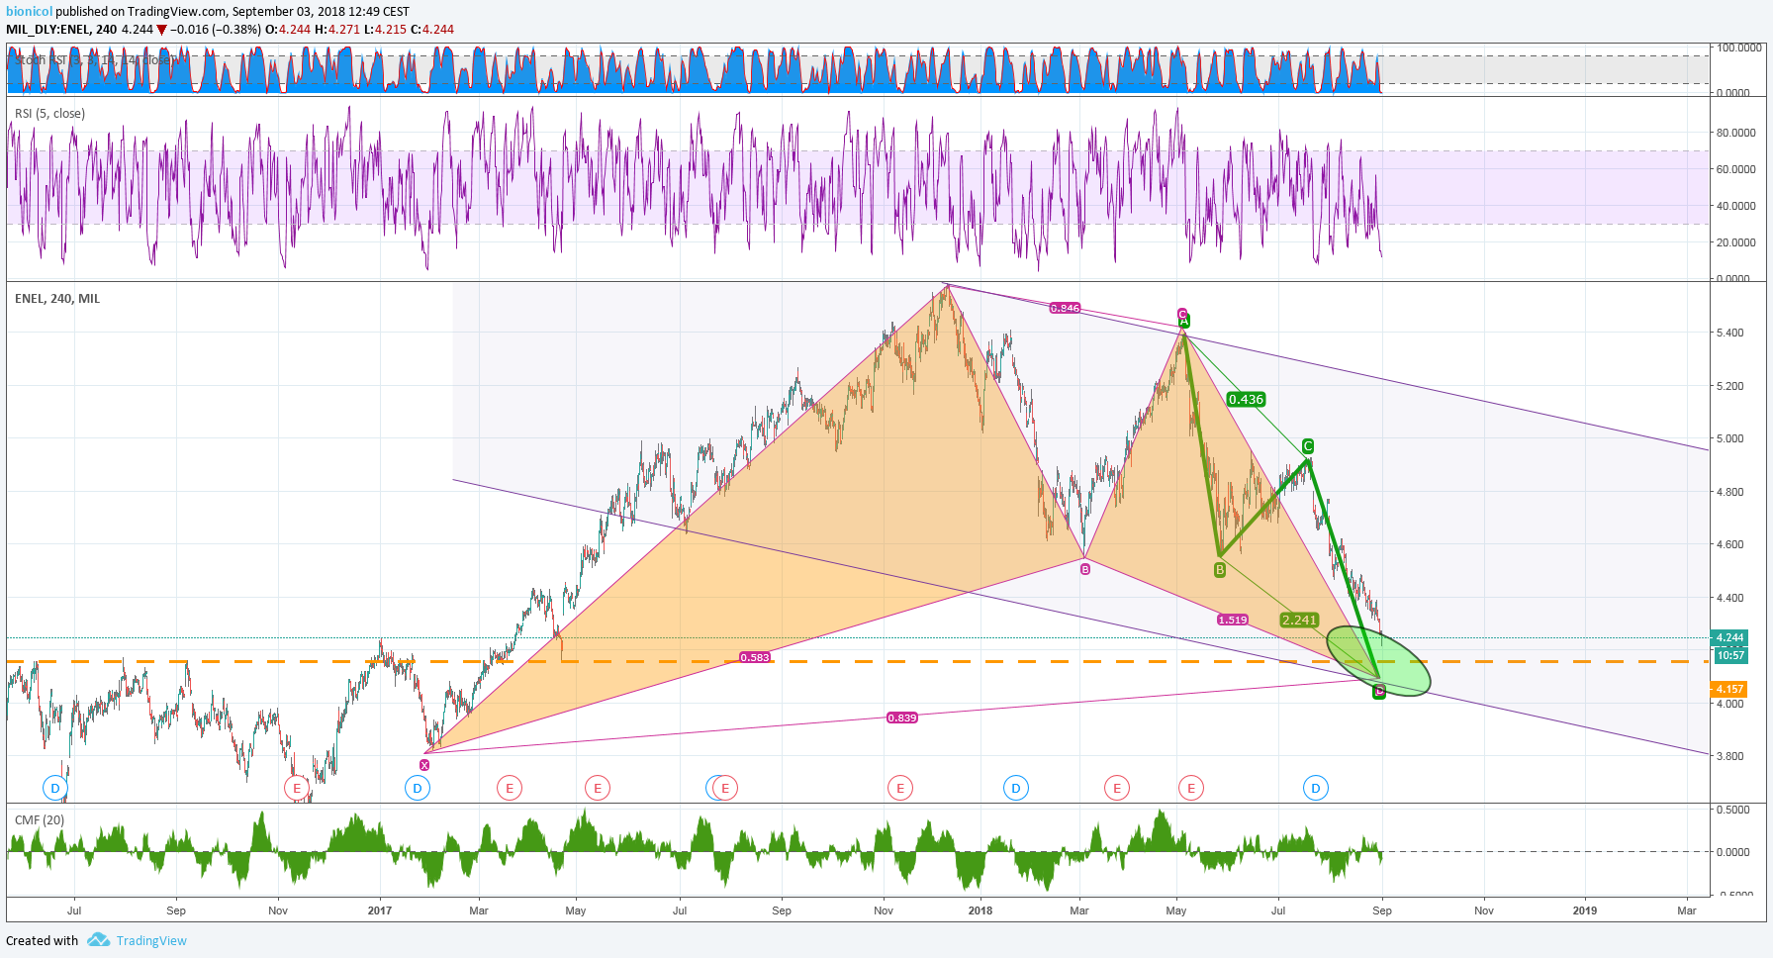This screenshot has width=1773, height=958.
Task: Click the earnings marker near Mar 2018
Action: 1116,788
